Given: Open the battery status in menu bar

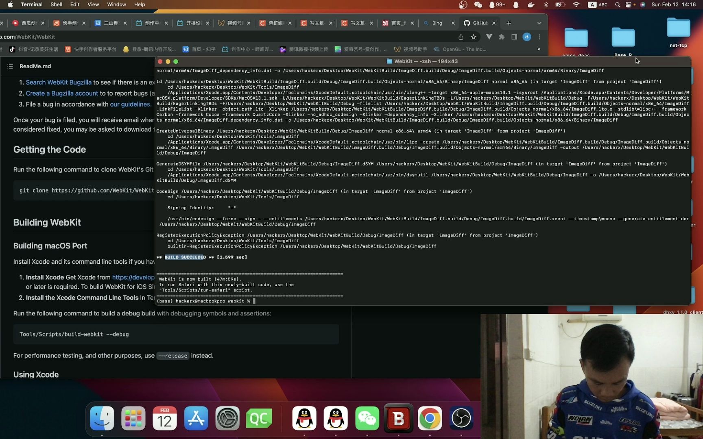Looking at the screenshot, I should (x=561, y=4).
